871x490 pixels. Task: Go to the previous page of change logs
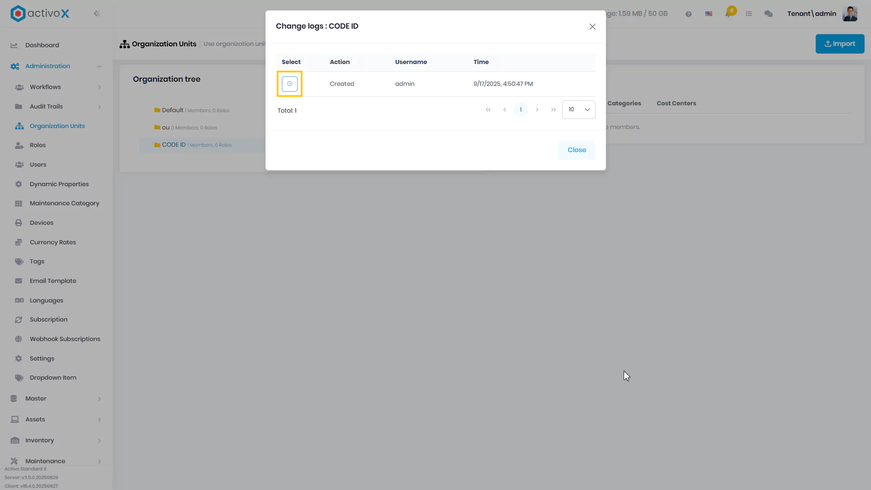[504, 109]
